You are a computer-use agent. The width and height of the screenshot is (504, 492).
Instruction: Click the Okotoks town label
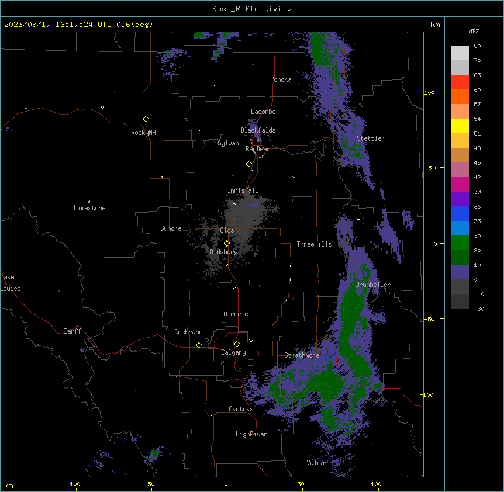[241, 409]
